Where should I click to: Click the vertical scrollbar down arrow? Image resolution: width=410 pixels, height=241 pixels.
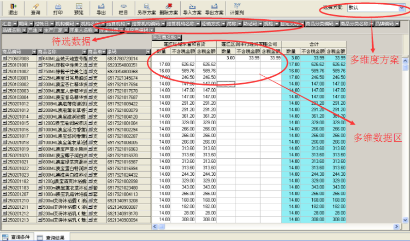pos(406,220)
